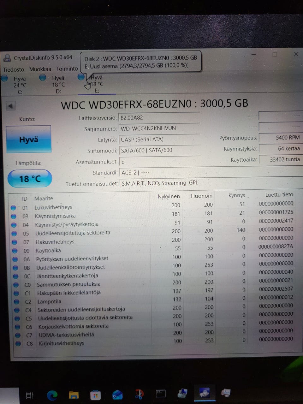Click the Laitteistoversio field showing 82.00A82
The image size is (303, 404).
(x=159, y=118)
